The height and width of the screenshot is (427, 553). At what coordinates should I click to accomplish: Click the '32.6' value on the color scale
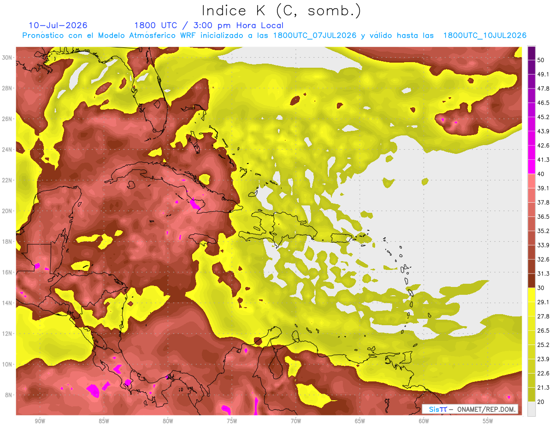(543, 259)
